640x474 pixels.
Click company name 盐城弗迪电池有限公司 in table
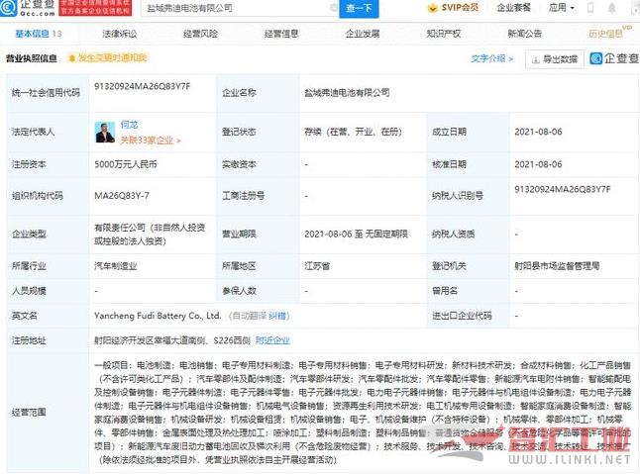(347, 93)
